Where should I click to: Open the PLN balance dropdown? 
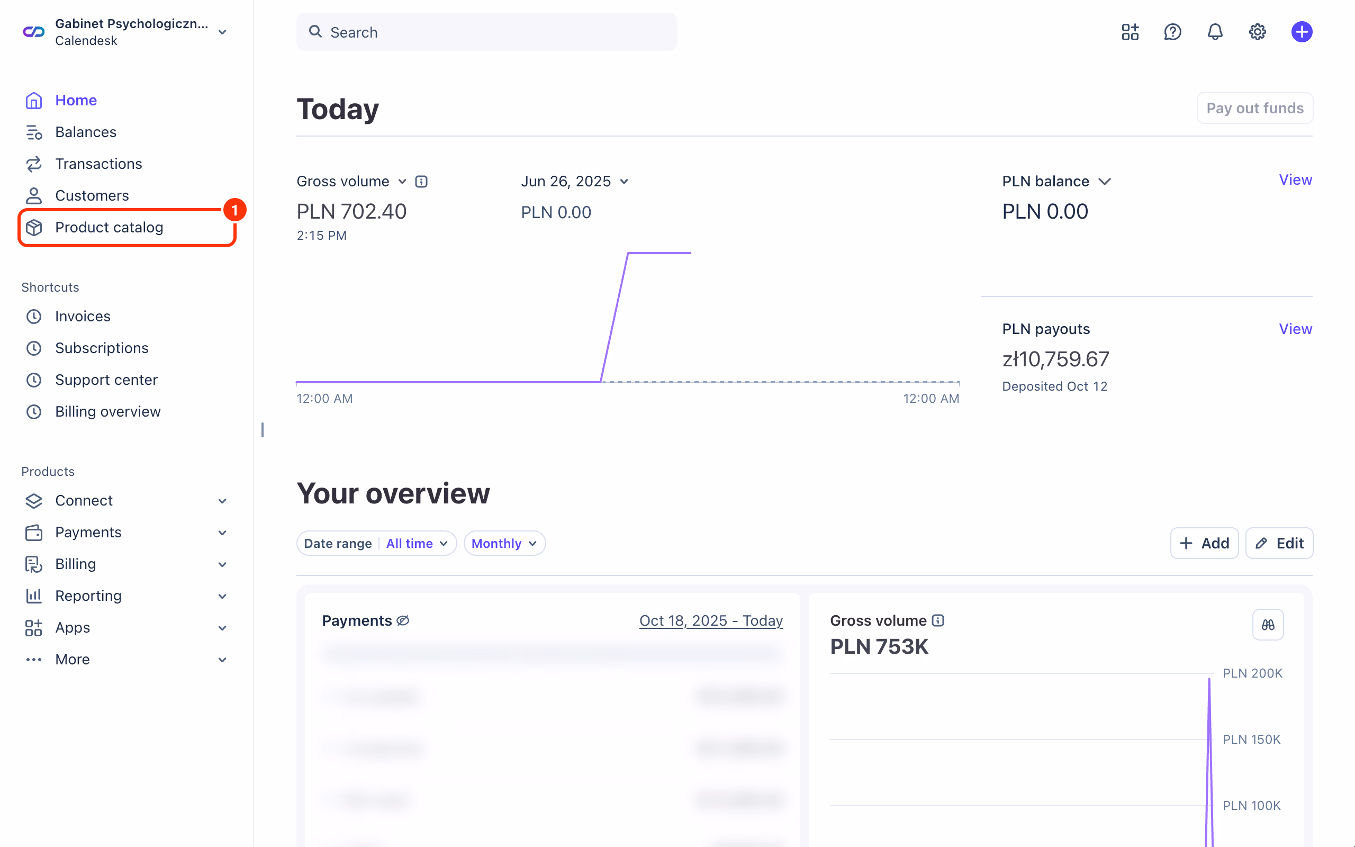pos(1056,182)
